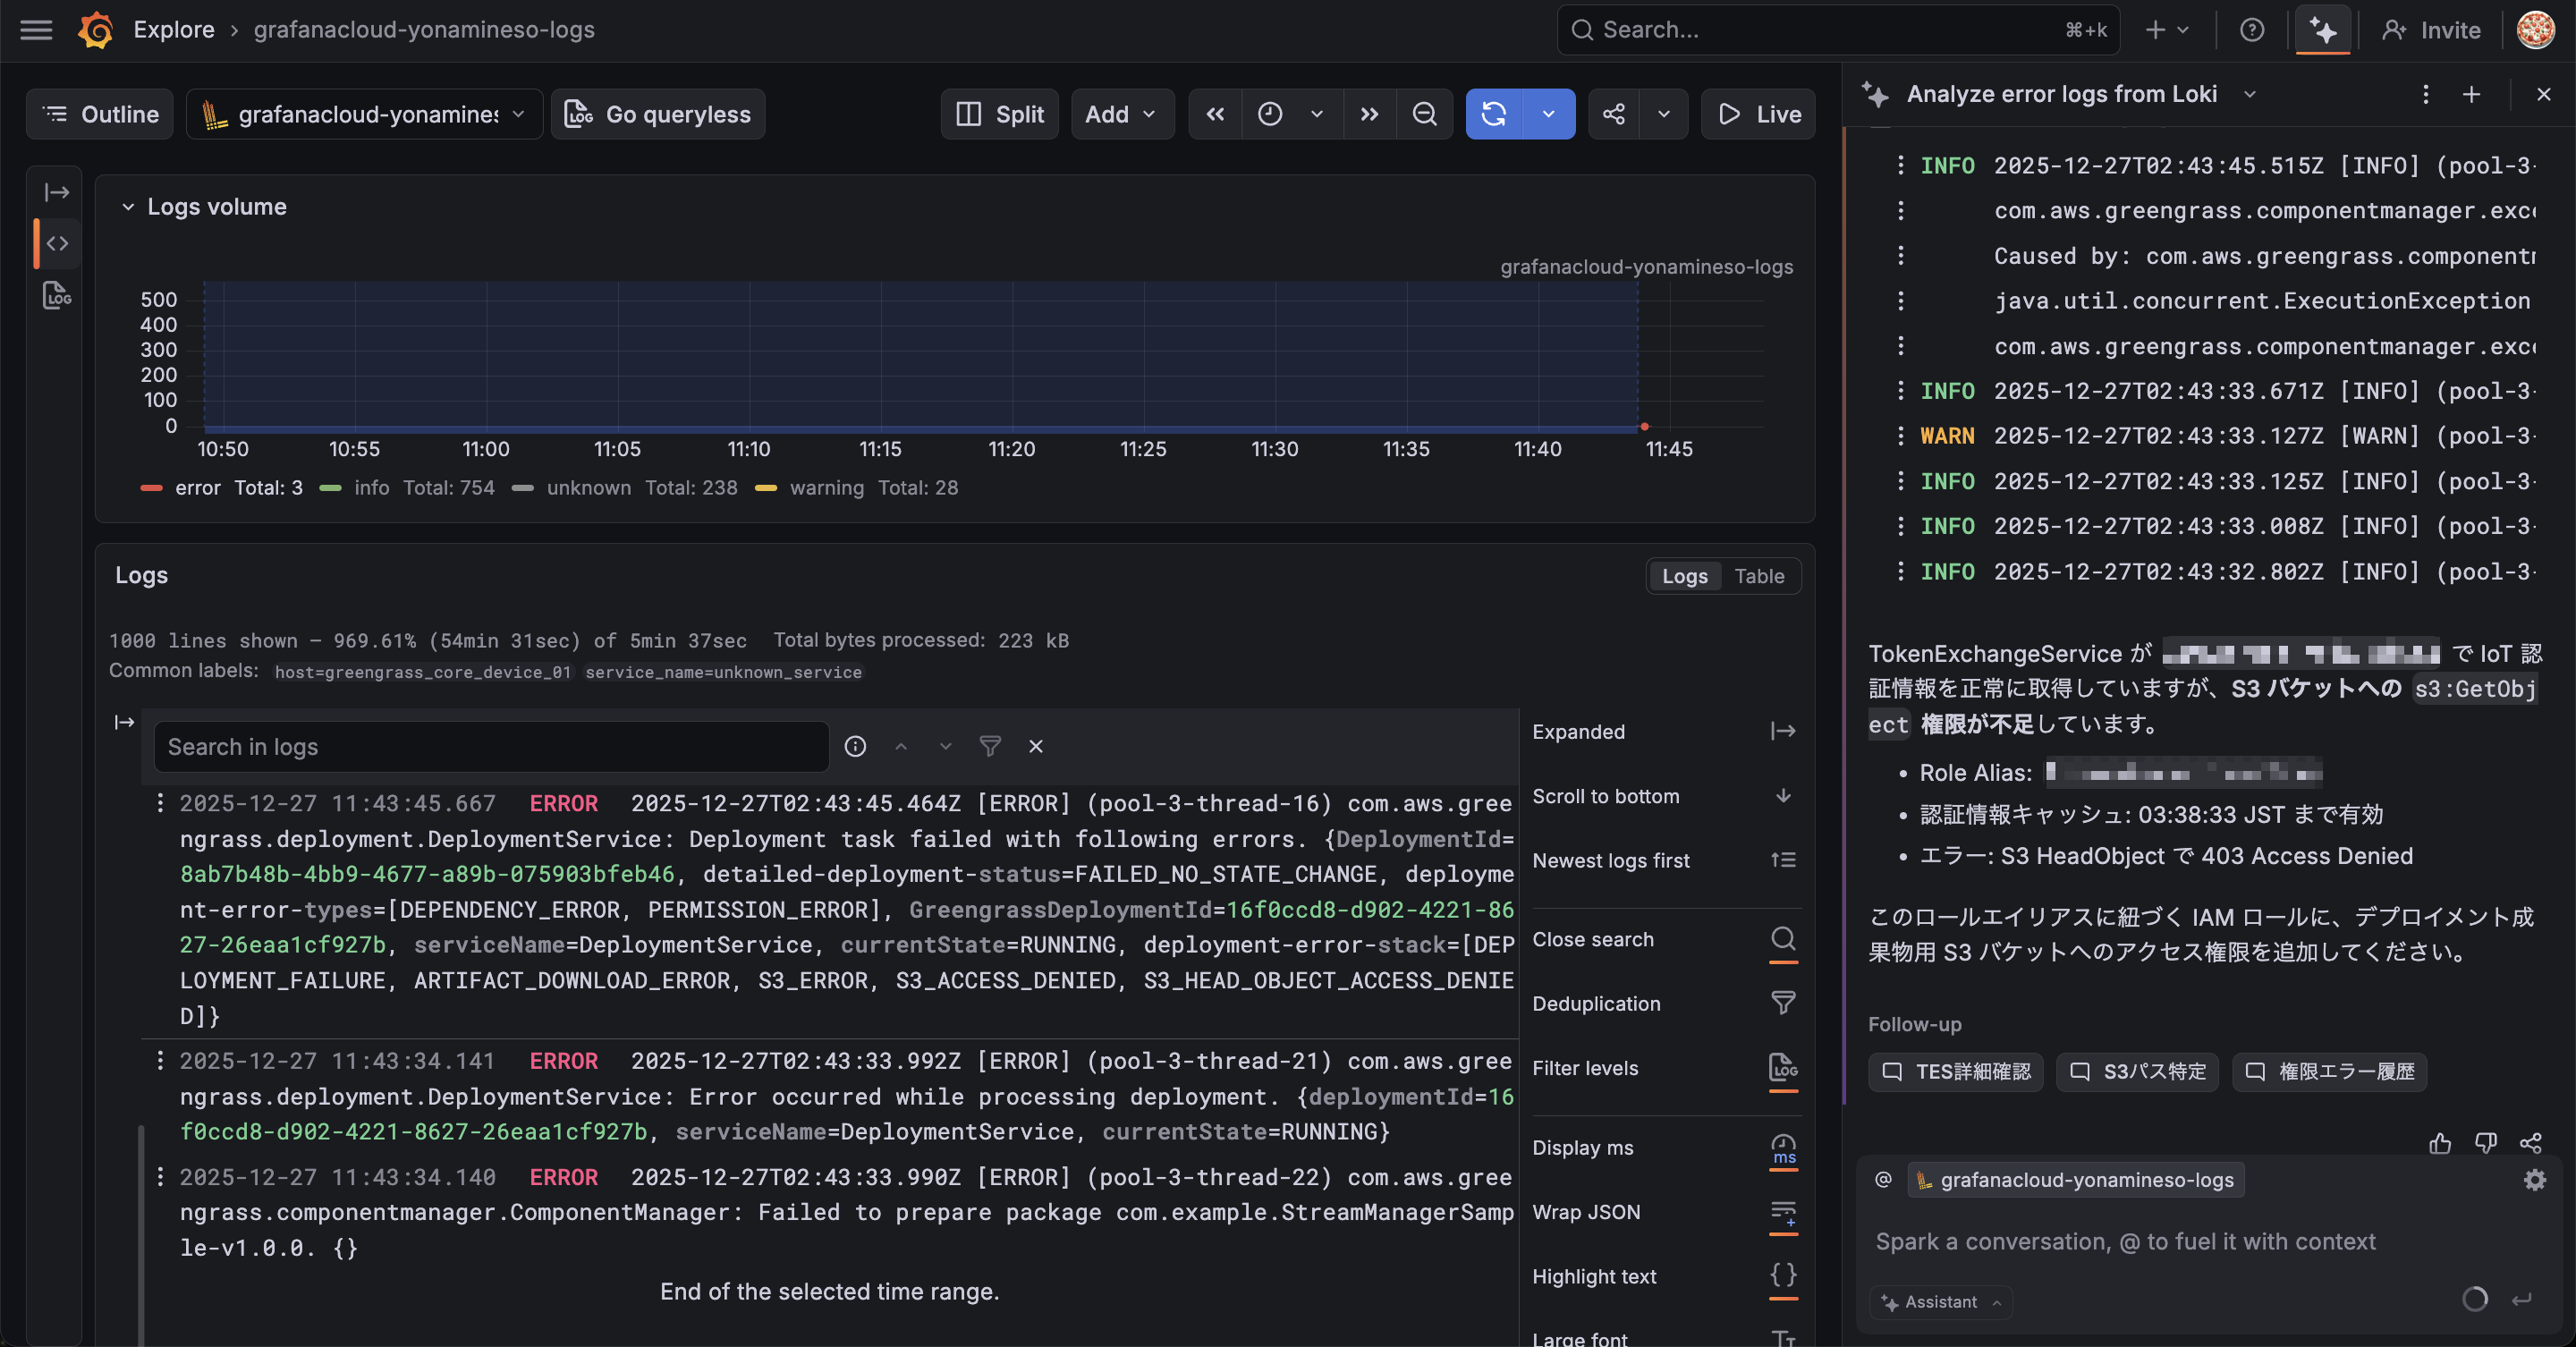Screen dimensions: 2576x1347
Task: Expand the Add dropdown menu
Action: point(1121,114)
